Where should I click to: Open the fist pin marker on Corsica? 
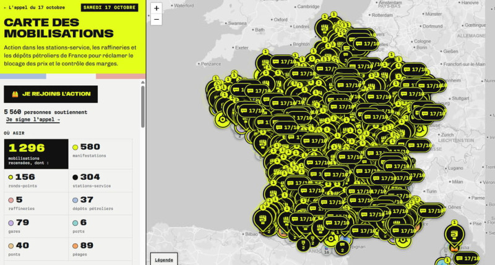tap(454, 235)
